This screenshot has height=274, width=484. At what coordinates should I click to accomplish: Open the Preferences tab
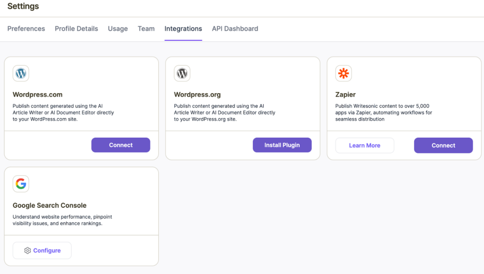pyautogui.click(x=26, y=29)
